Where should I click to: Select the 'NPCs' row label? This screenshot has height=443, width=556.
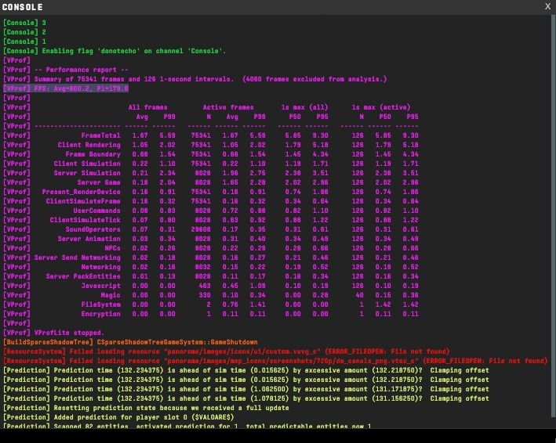coord(112,248)
